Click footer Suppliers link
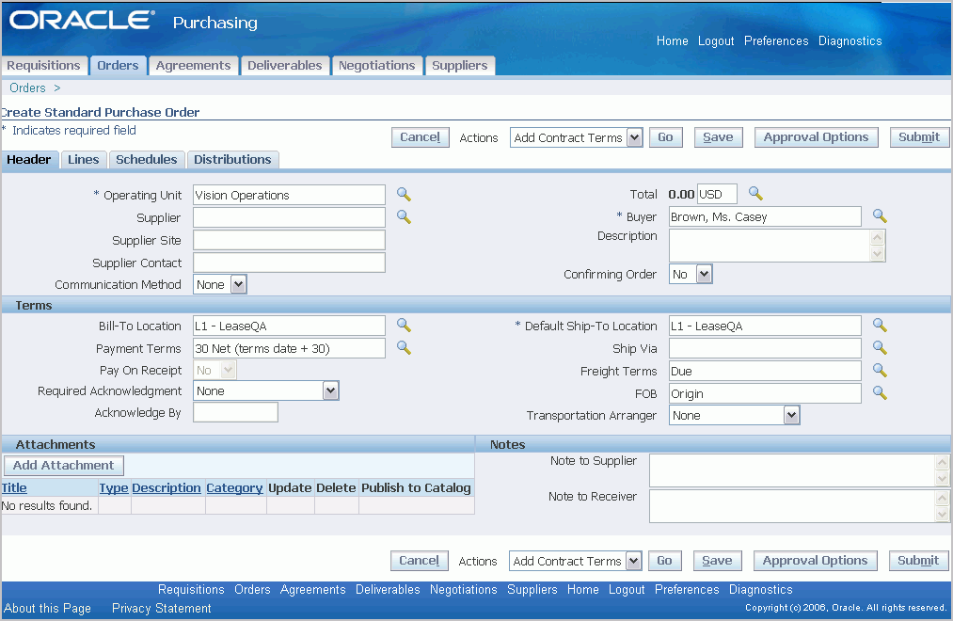 (532, 589)
